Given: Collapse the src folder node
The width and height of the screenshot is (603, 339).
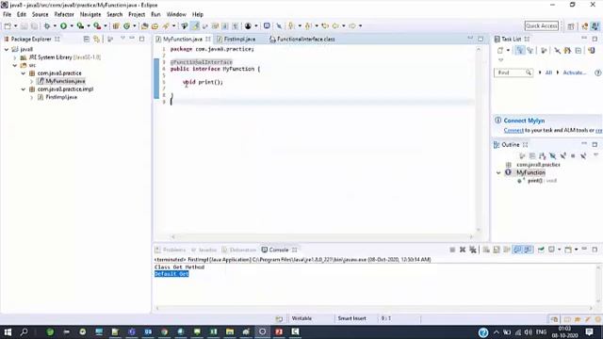Looking at the screenshot, I should coord(15,65).
